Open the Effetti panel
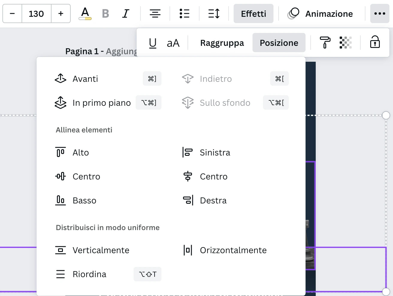The image size is (393, 296). point(253,13)
